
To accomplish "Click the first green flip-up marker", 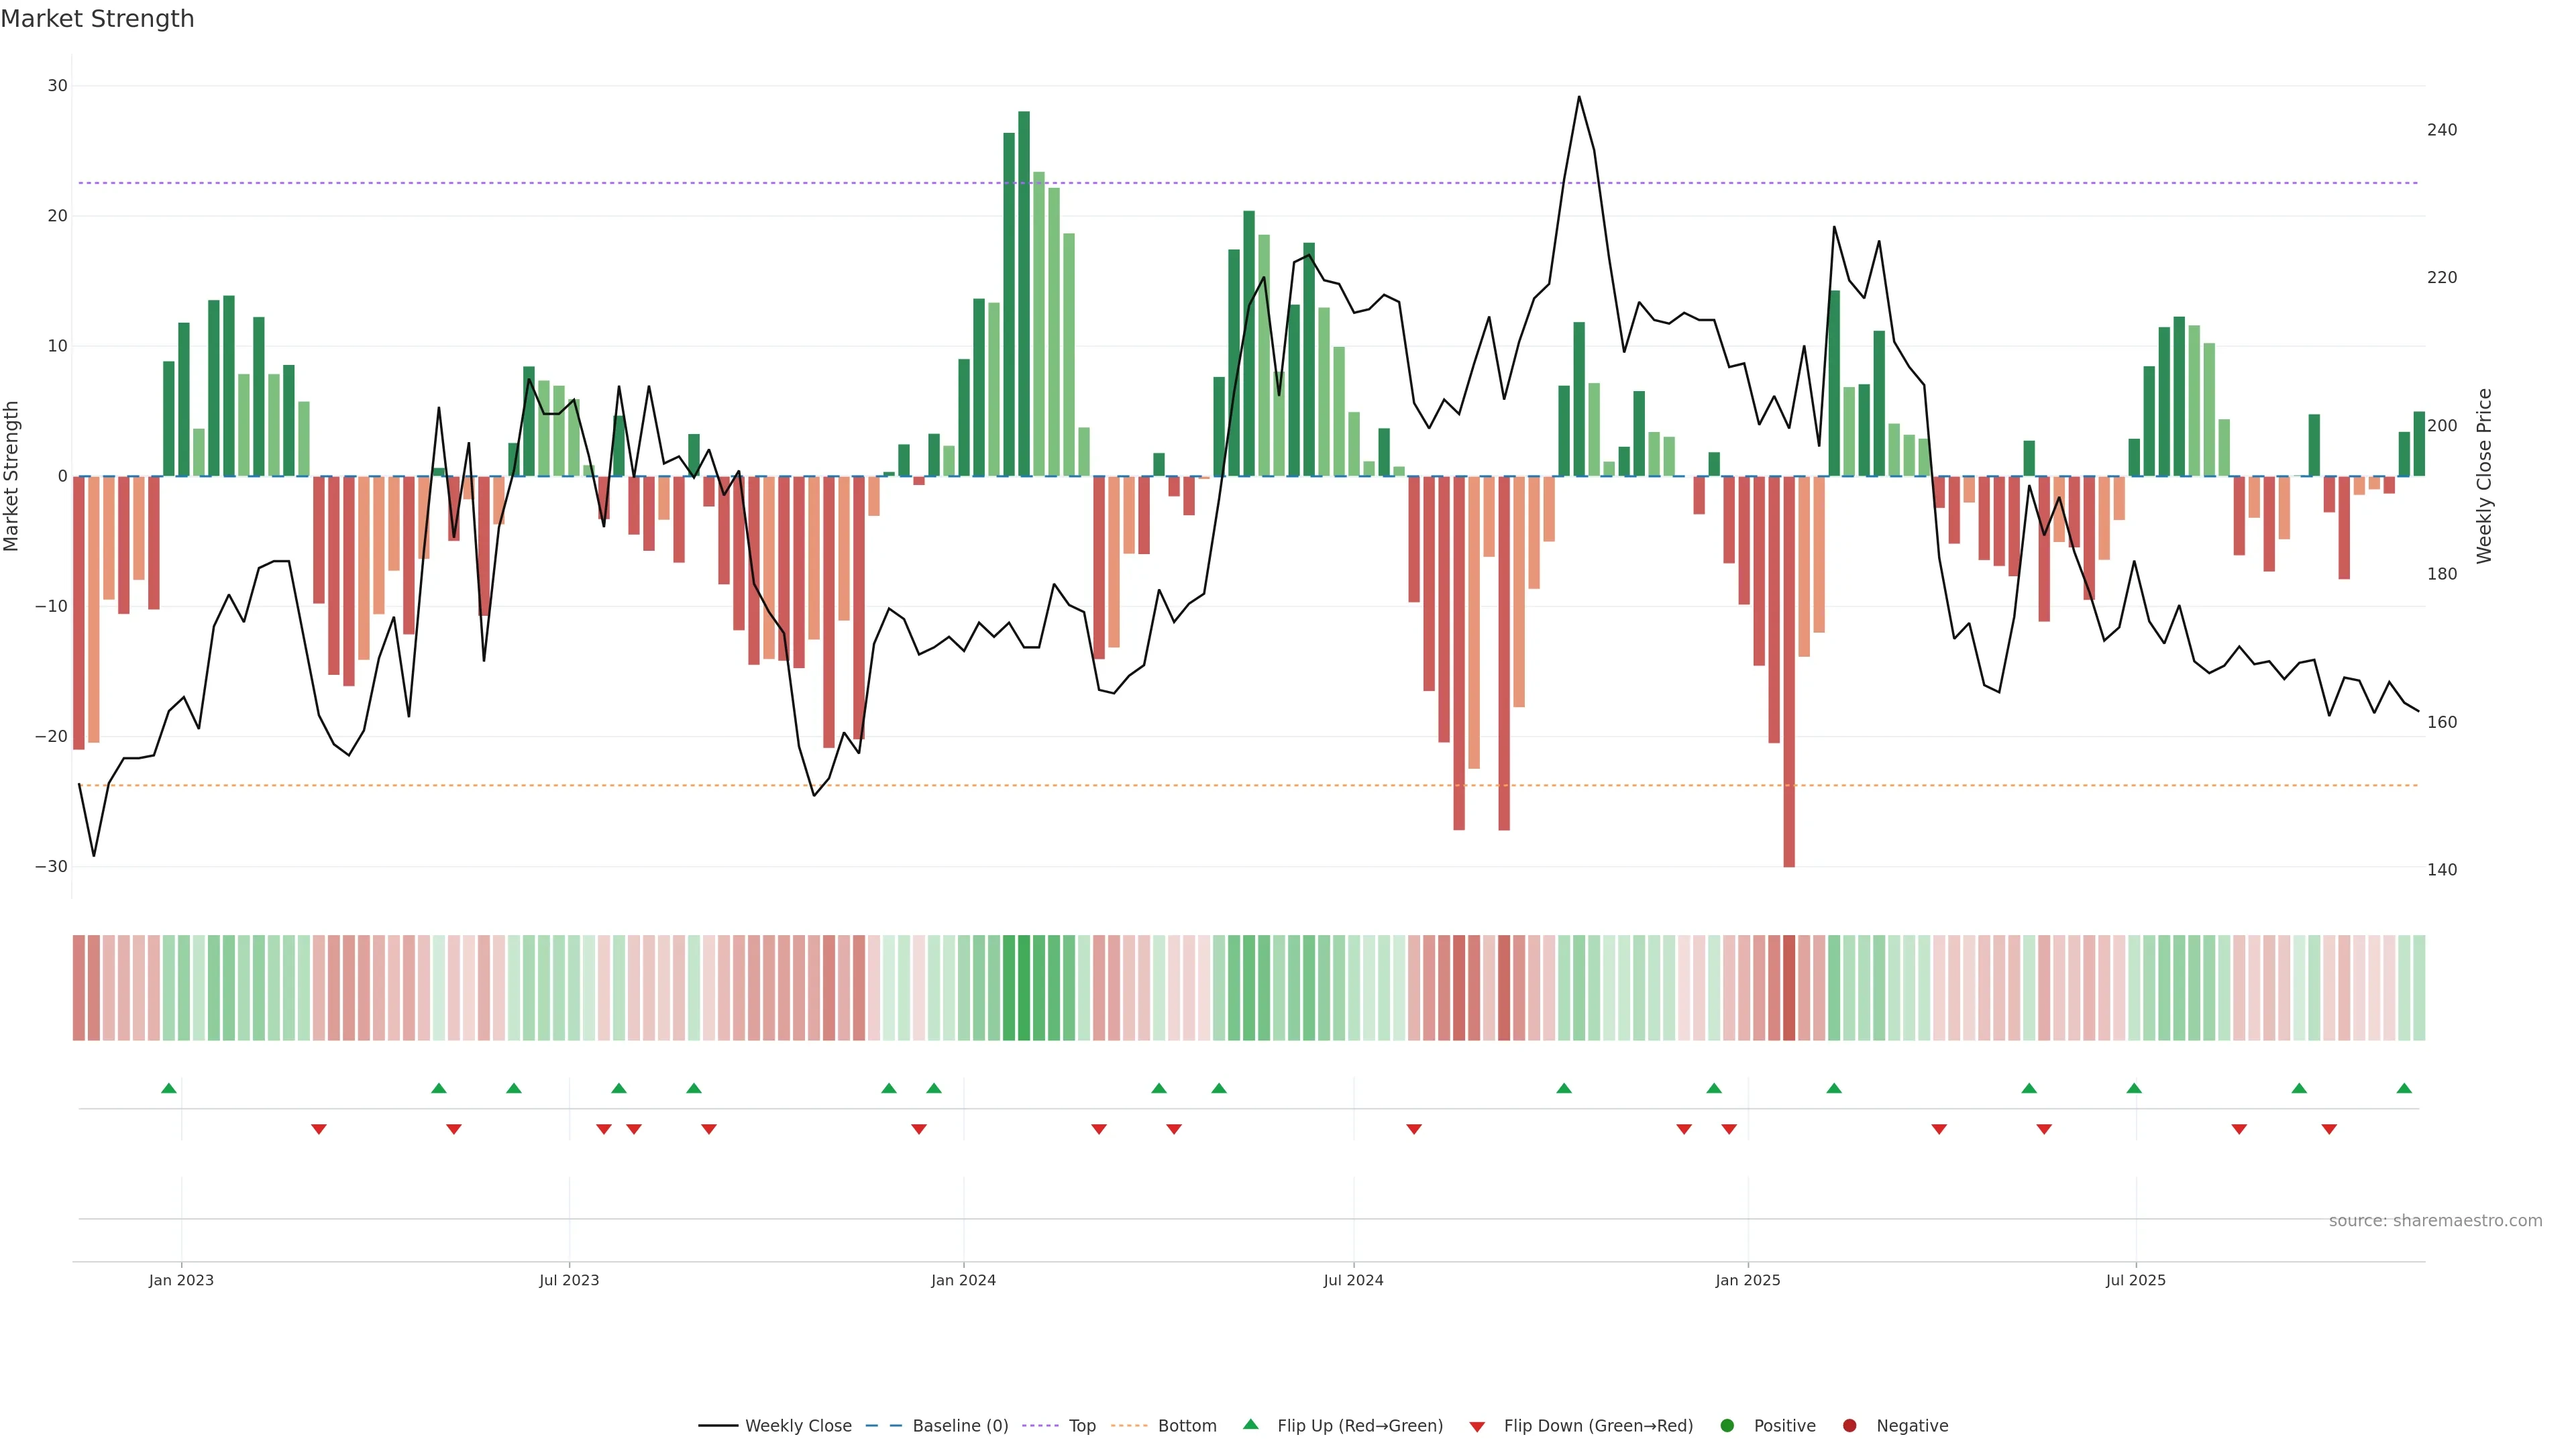I will [169, 1088].
